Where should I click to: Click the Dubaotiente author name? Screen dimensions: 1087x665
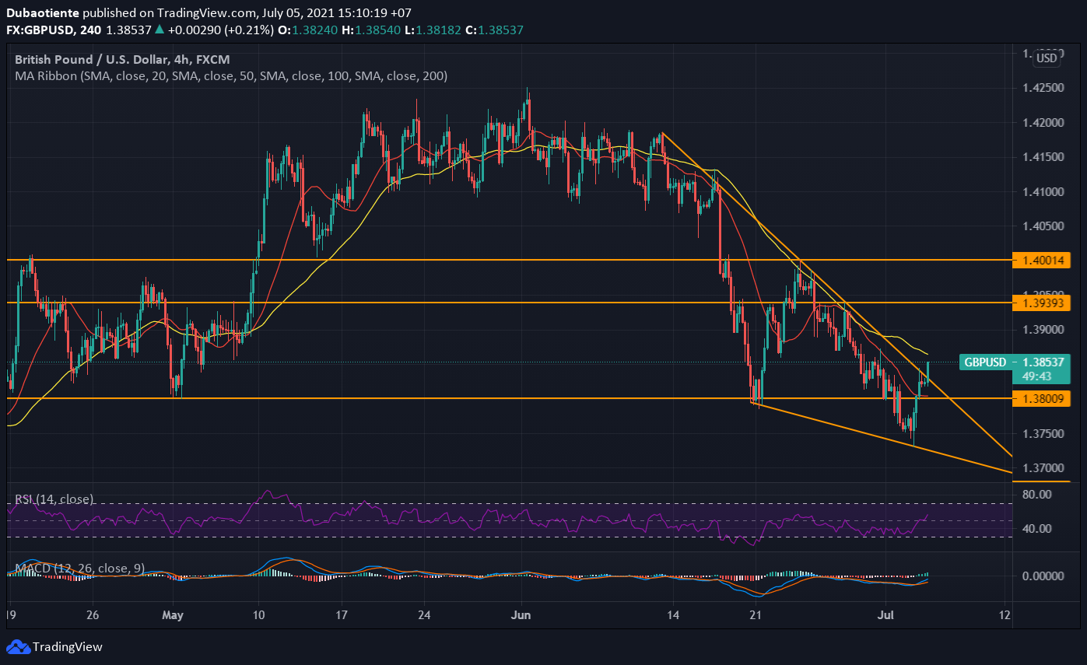[42, 13]
